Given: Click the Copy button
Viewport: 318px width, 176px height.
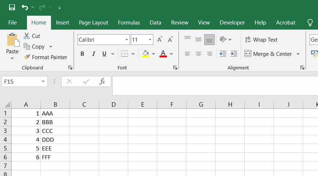Looking at the screenshot, I should pyautogui.click(x=34, y=47).
